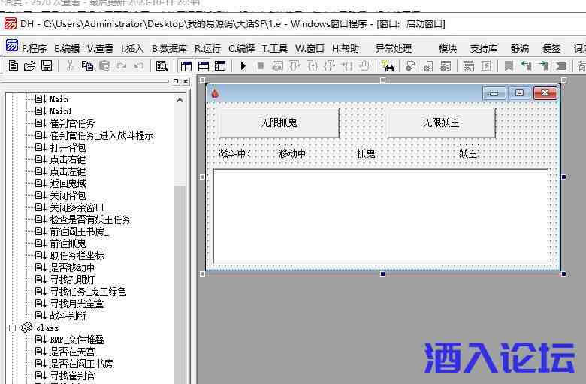Click the Save diskette toolbar icon
The height and width of the screenshot is (384, 586).
coord(46,66)
